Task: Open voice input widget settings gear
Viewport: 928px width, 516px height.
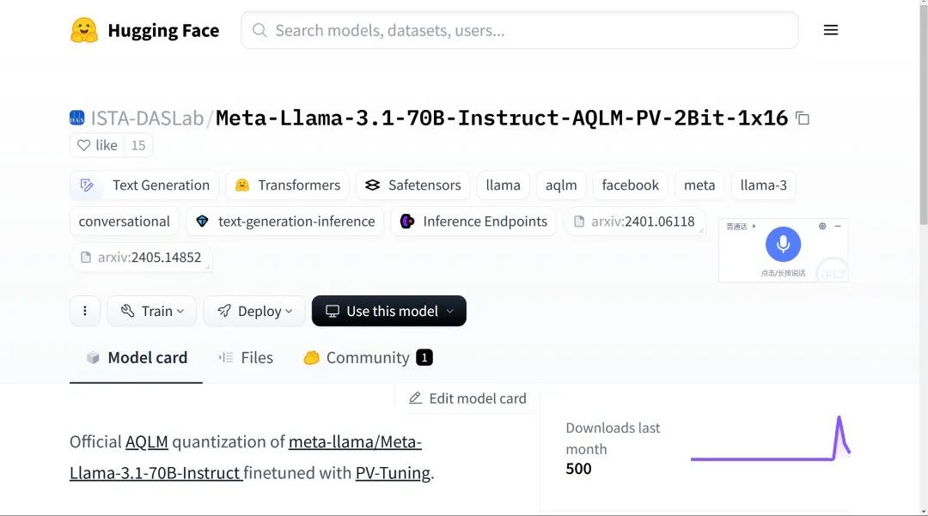Action: click(x=822, y=227)
